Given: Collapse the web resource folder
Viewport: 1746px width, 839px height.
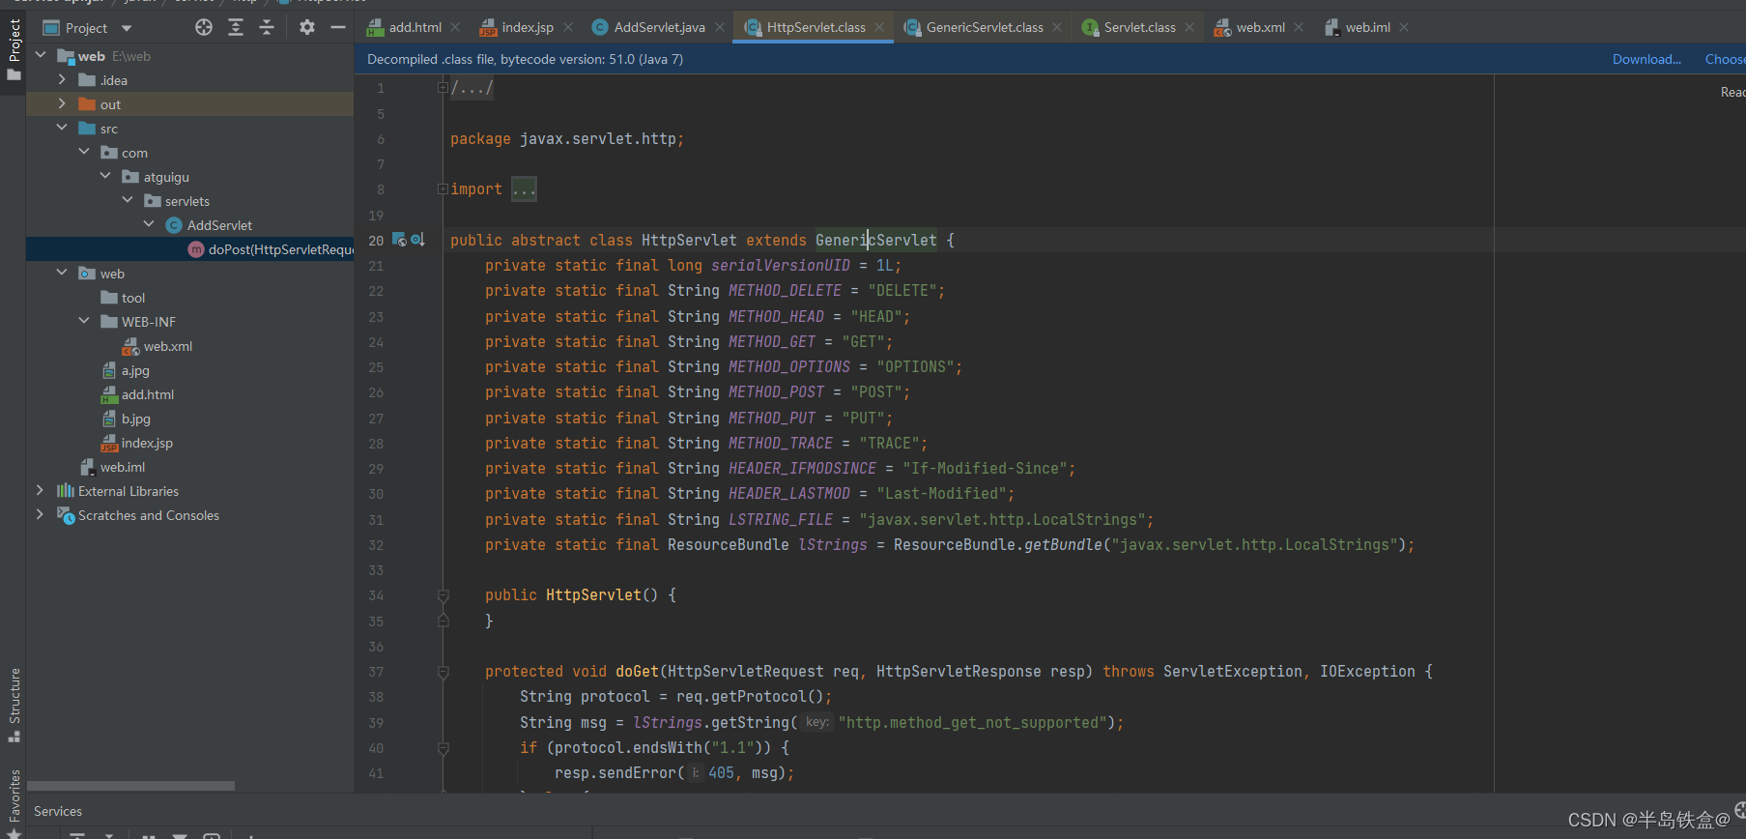Looking at the screenshot, I should point(62,273).
